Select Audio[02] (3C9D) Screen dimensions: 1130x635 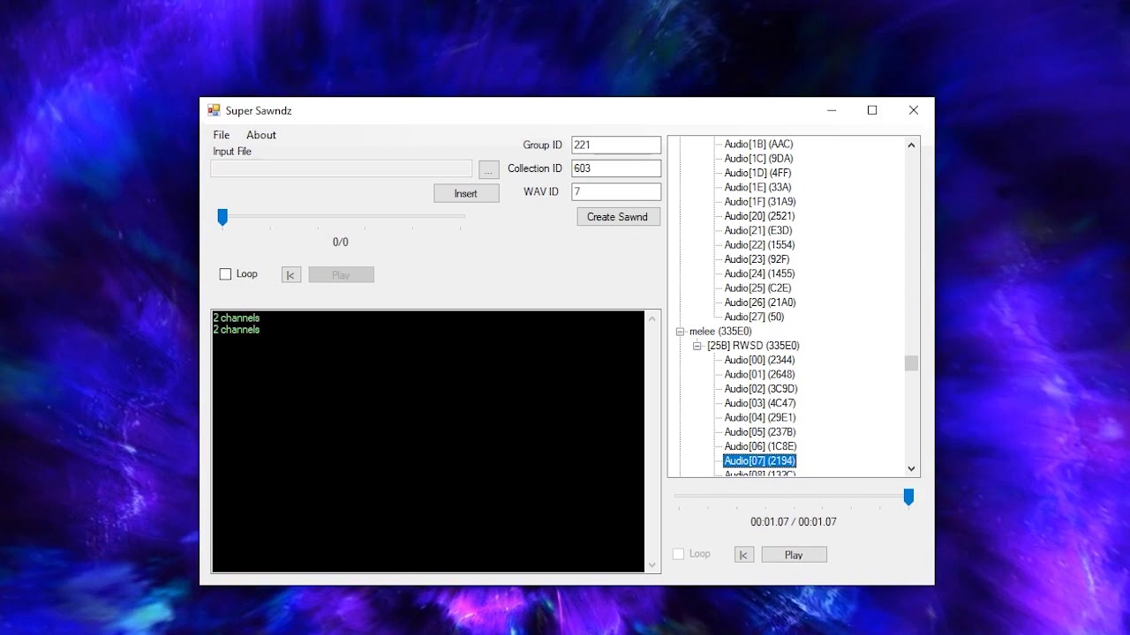click(761, 389)
